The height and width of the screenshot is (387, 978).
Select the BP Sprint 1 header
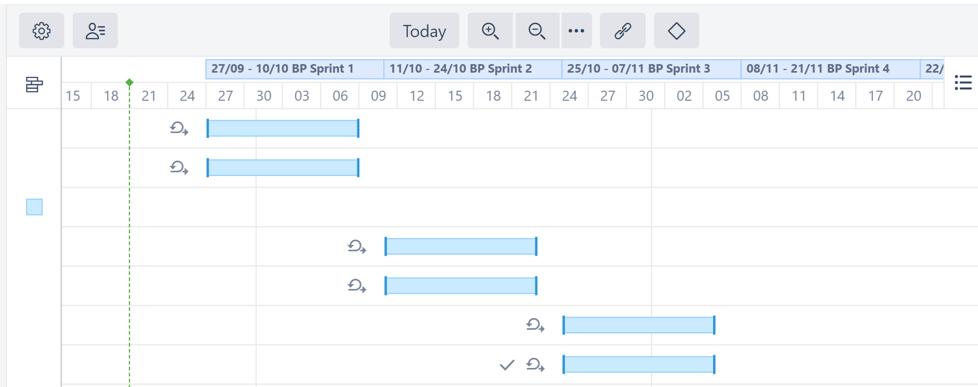click(295, 69)
